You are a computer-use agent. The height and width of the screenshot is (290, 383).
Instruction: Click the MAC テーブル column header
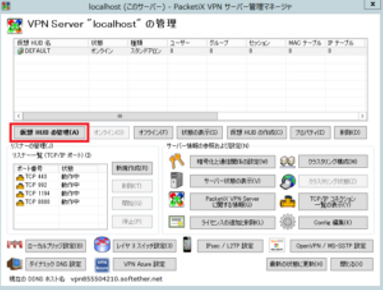click(306, 43)
